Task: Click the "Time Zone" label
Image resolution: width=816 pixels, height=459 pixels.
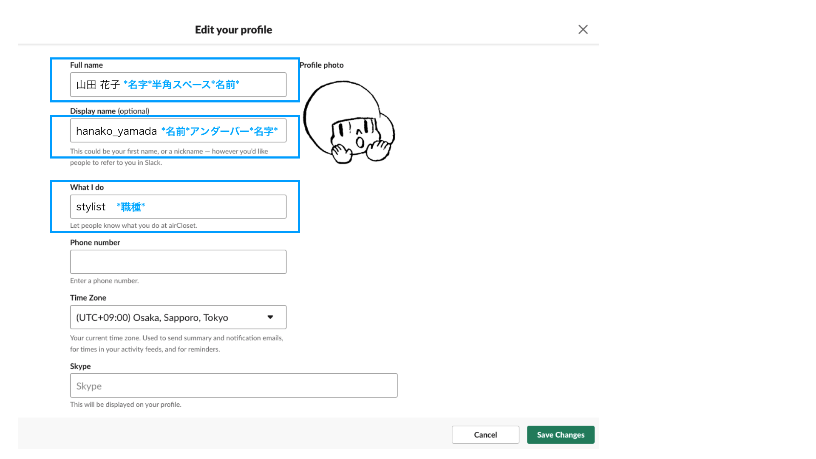Action: click(88, 298)
